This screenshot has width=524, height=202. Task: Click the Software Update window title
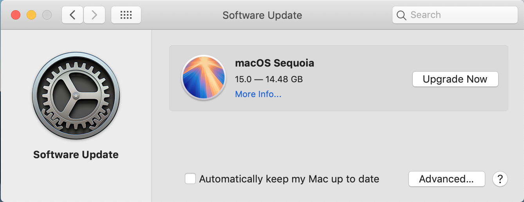pos(262,15)
